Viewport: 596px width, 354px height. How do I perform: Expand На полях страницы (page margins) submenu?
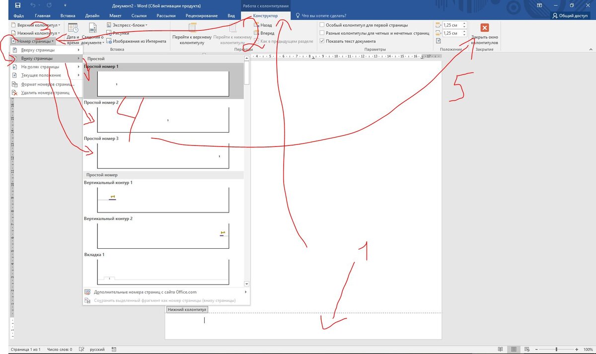47,67
